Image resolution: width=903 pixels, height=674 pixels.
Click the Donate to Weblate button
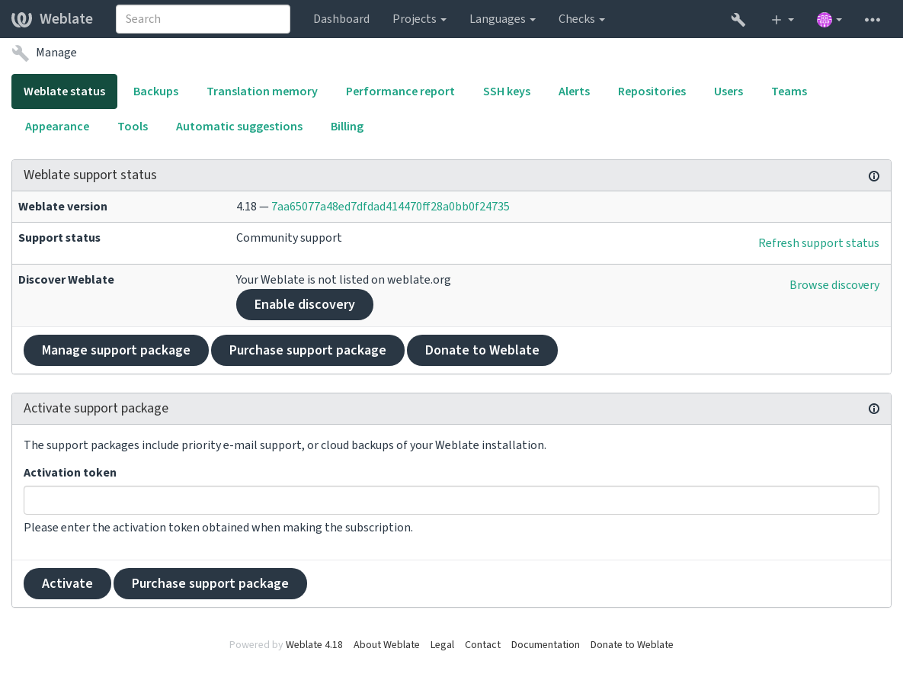(482, 350)
